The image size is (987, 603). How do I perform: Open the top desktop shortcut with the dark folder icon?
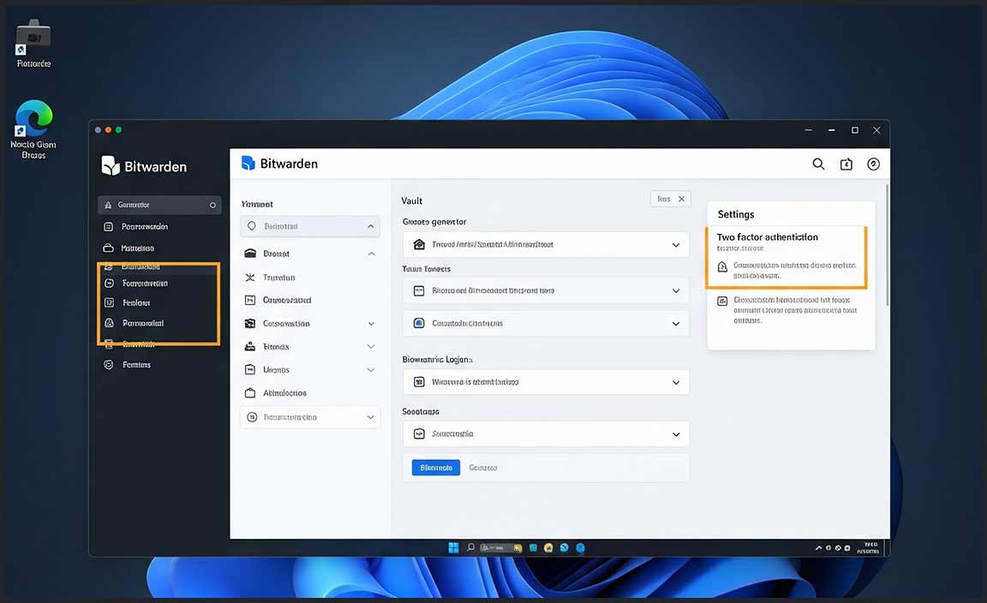pos(33,44)
